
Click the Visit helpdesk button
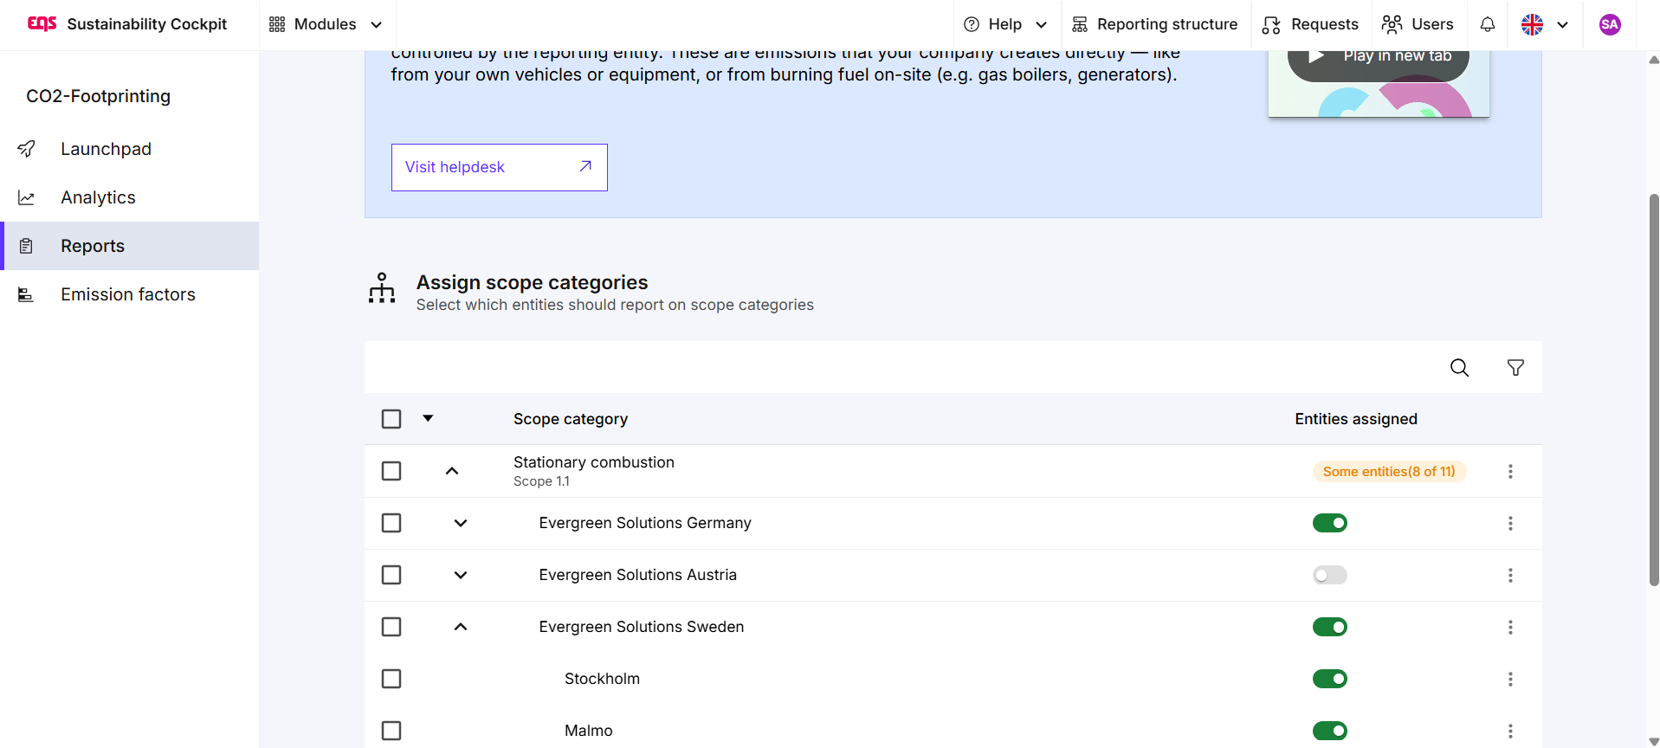click(499, 167)
